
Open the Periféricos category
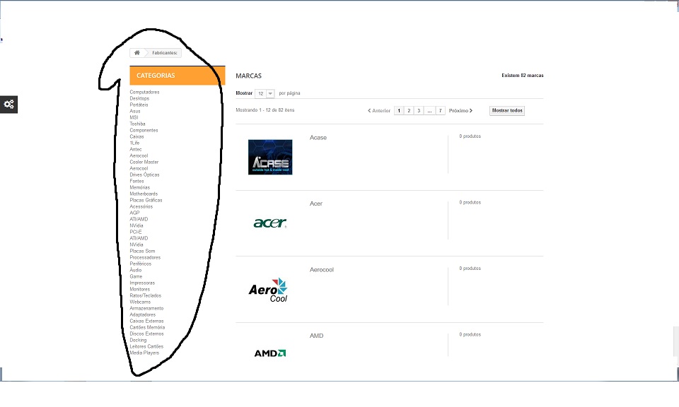(141, 264)
